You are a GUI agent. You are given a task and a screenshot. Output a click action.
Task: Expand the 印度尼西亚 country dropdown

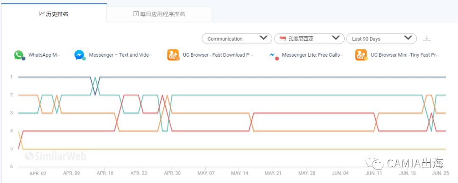tap(309, 38)
